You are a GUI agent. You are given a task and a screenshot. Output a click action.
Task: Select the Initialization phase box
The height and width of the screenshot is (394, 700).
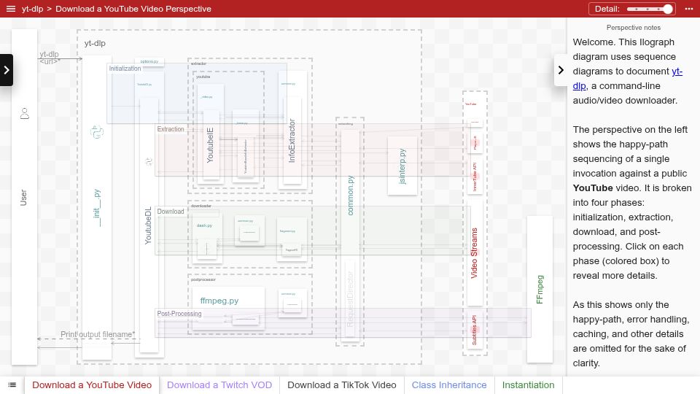coord(197,93)
